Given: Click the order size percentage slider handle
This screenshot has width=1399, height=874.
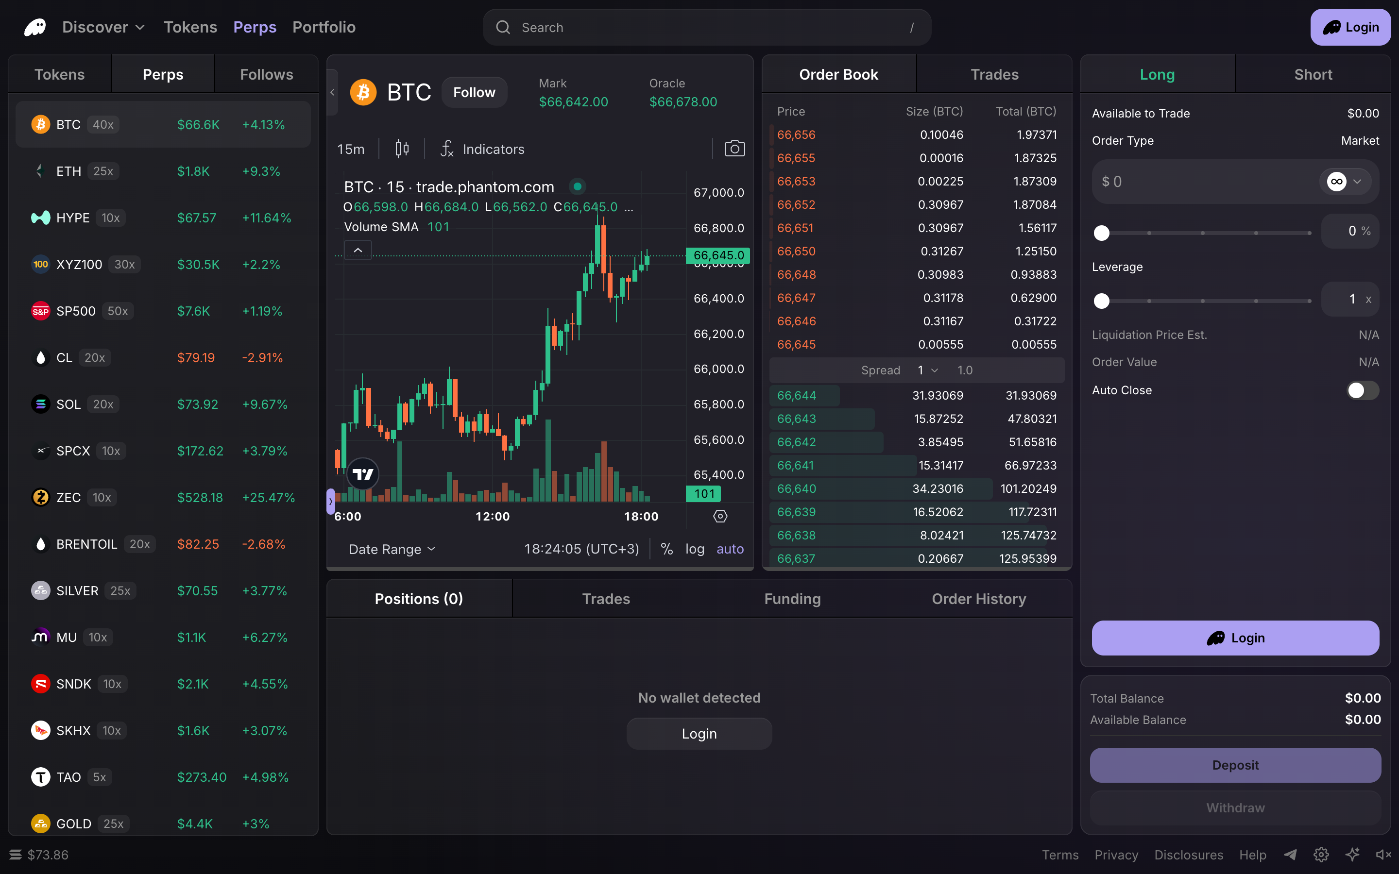Looking at the screenshot, I should 1102,233.
